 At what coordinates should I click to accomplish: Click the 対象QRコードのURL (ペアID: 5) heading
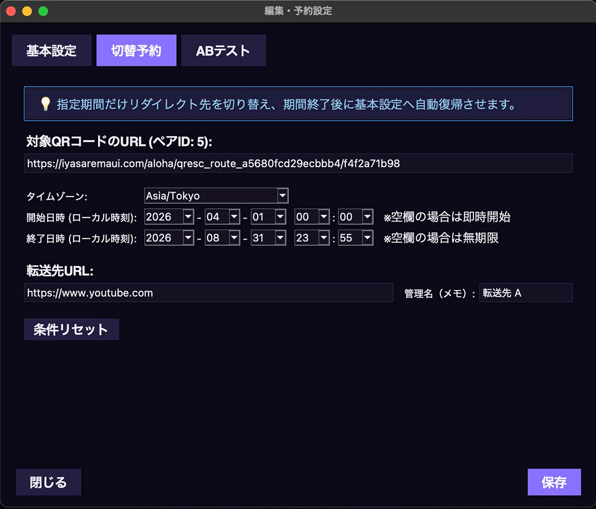pos(119,142)
